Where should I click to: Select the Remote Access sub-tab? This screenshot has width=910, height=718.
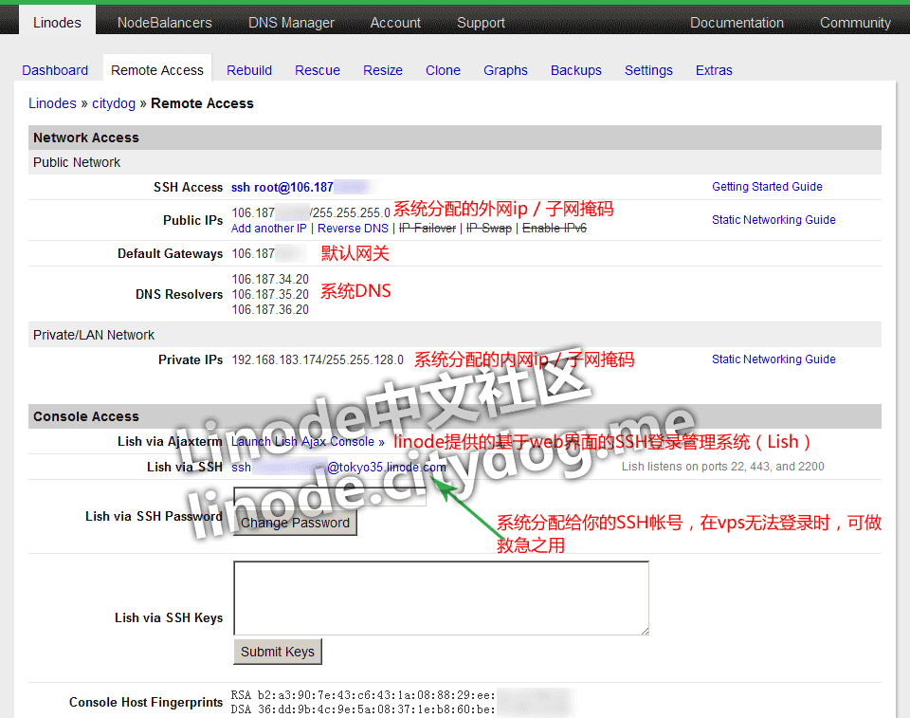[x=157, y=69]
